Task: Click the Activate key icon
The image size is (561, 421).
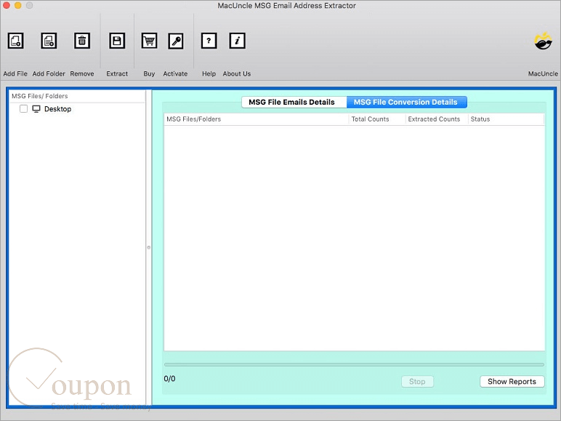Action: [x=176, y=41]
